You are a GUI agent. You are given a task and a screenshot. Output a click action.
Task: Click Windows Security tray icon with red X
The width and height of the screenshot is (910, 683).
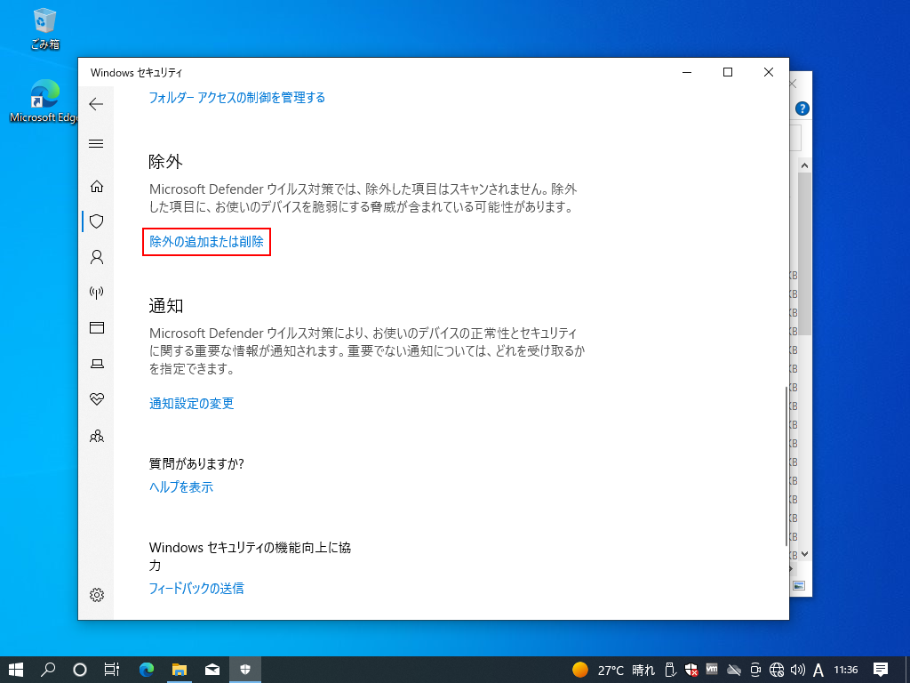click(x=690, y=670)
